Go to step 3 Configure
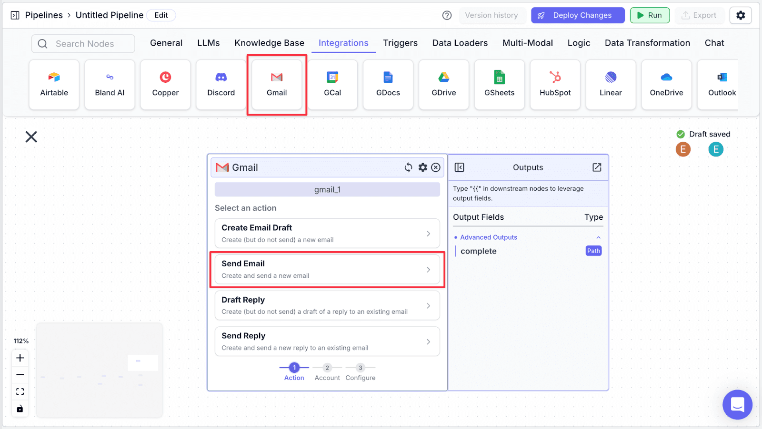 (361, 372)
